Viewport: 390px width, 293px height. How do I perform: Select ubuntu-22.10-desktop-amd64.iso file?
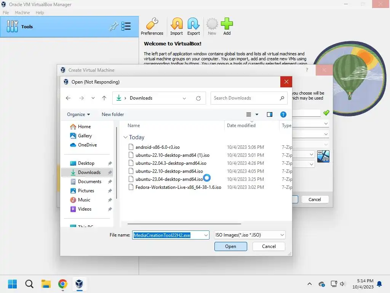(x=169, y=171)
